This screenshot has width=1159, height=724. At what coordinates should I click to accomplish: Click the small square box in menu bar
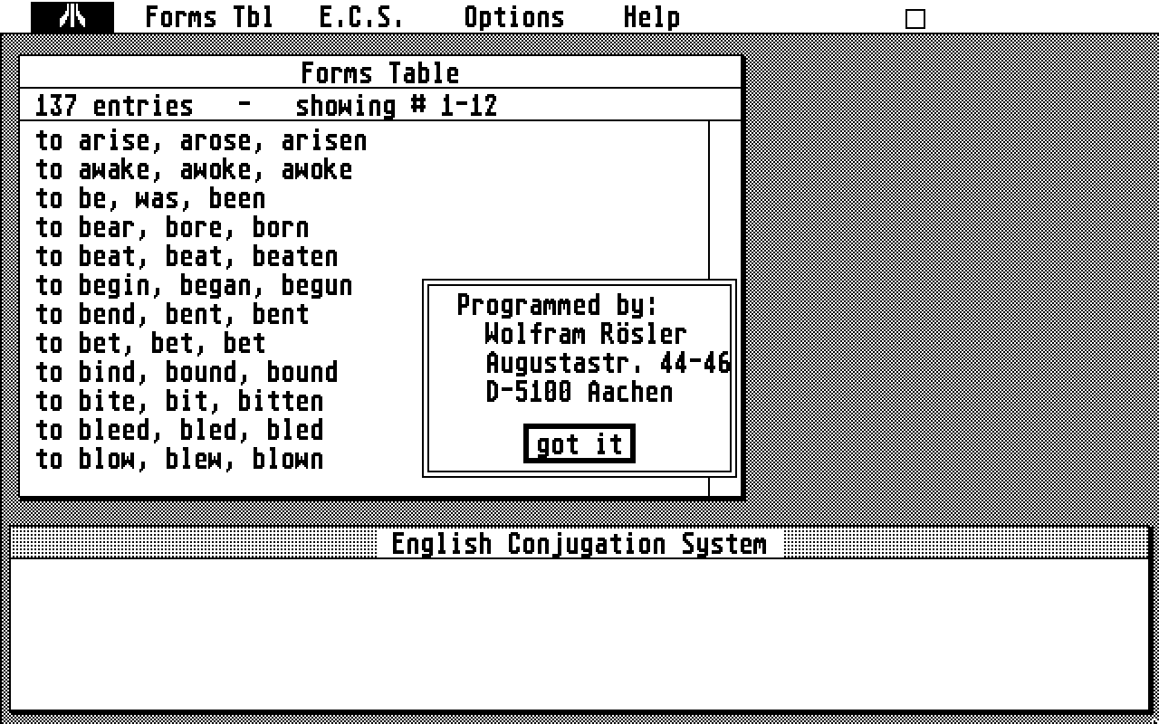[x=915, y=19]
